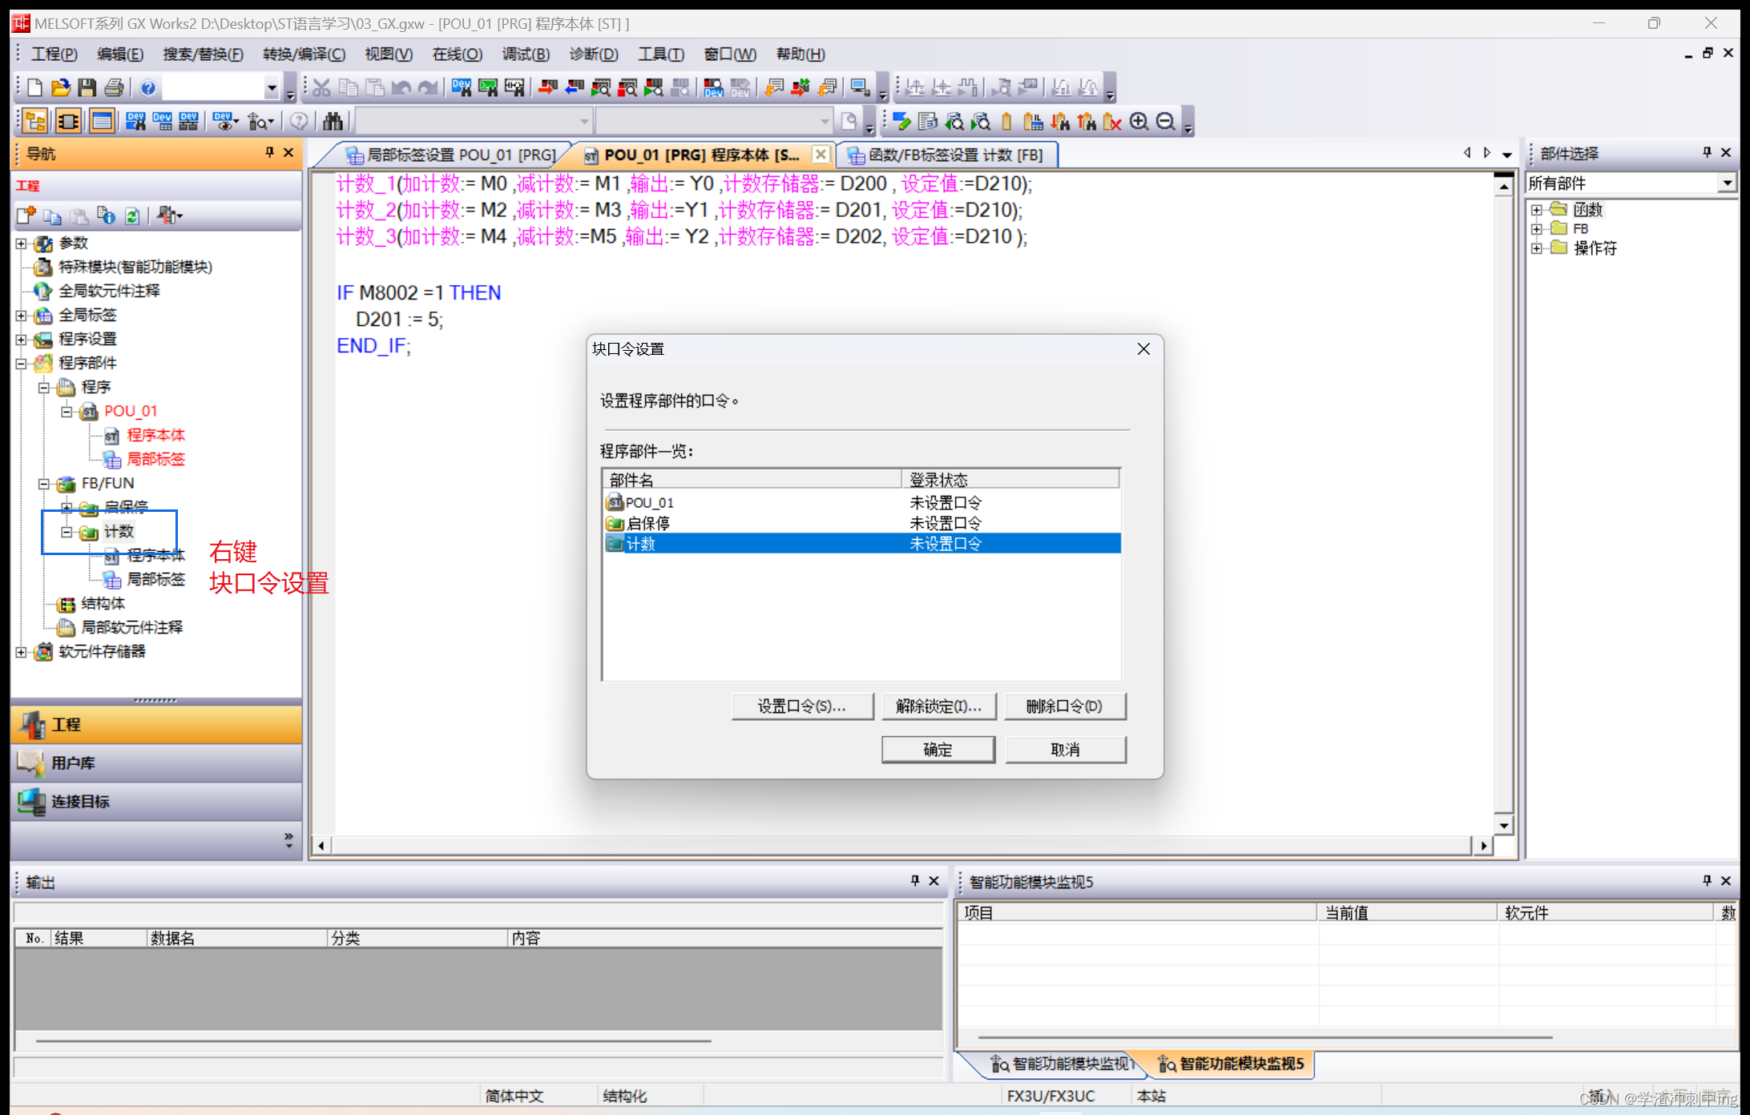Click the editor vertical scrollbar down arrow

pyautogui.click(x=1504, y=825)
